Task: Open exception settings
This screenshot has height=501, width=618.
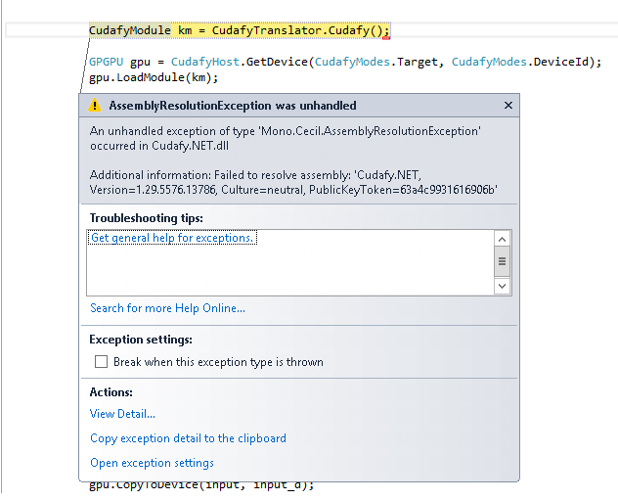Action: (x=152, y=463)
